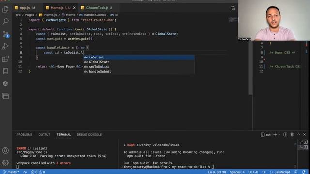
Task: Click the useNavigate import on line 1
Action: (56, 20)
